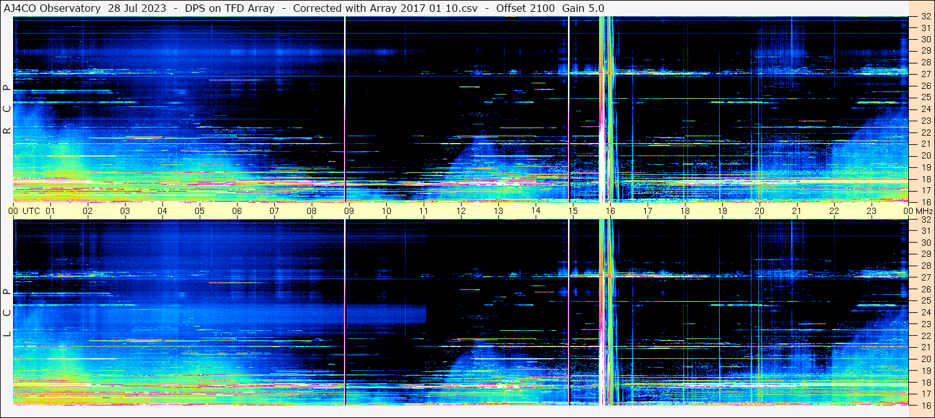The height and width of the screenshot is (418, 935).
Task: Click the 'R C P' label of upper panel
Action: [7, 109]
